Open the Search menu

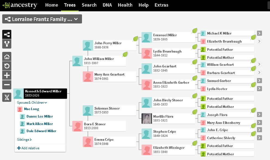(89, 5)
